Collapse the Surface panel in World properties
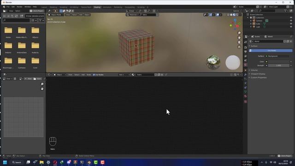This screenshot has height=166, width=295. 254,46
